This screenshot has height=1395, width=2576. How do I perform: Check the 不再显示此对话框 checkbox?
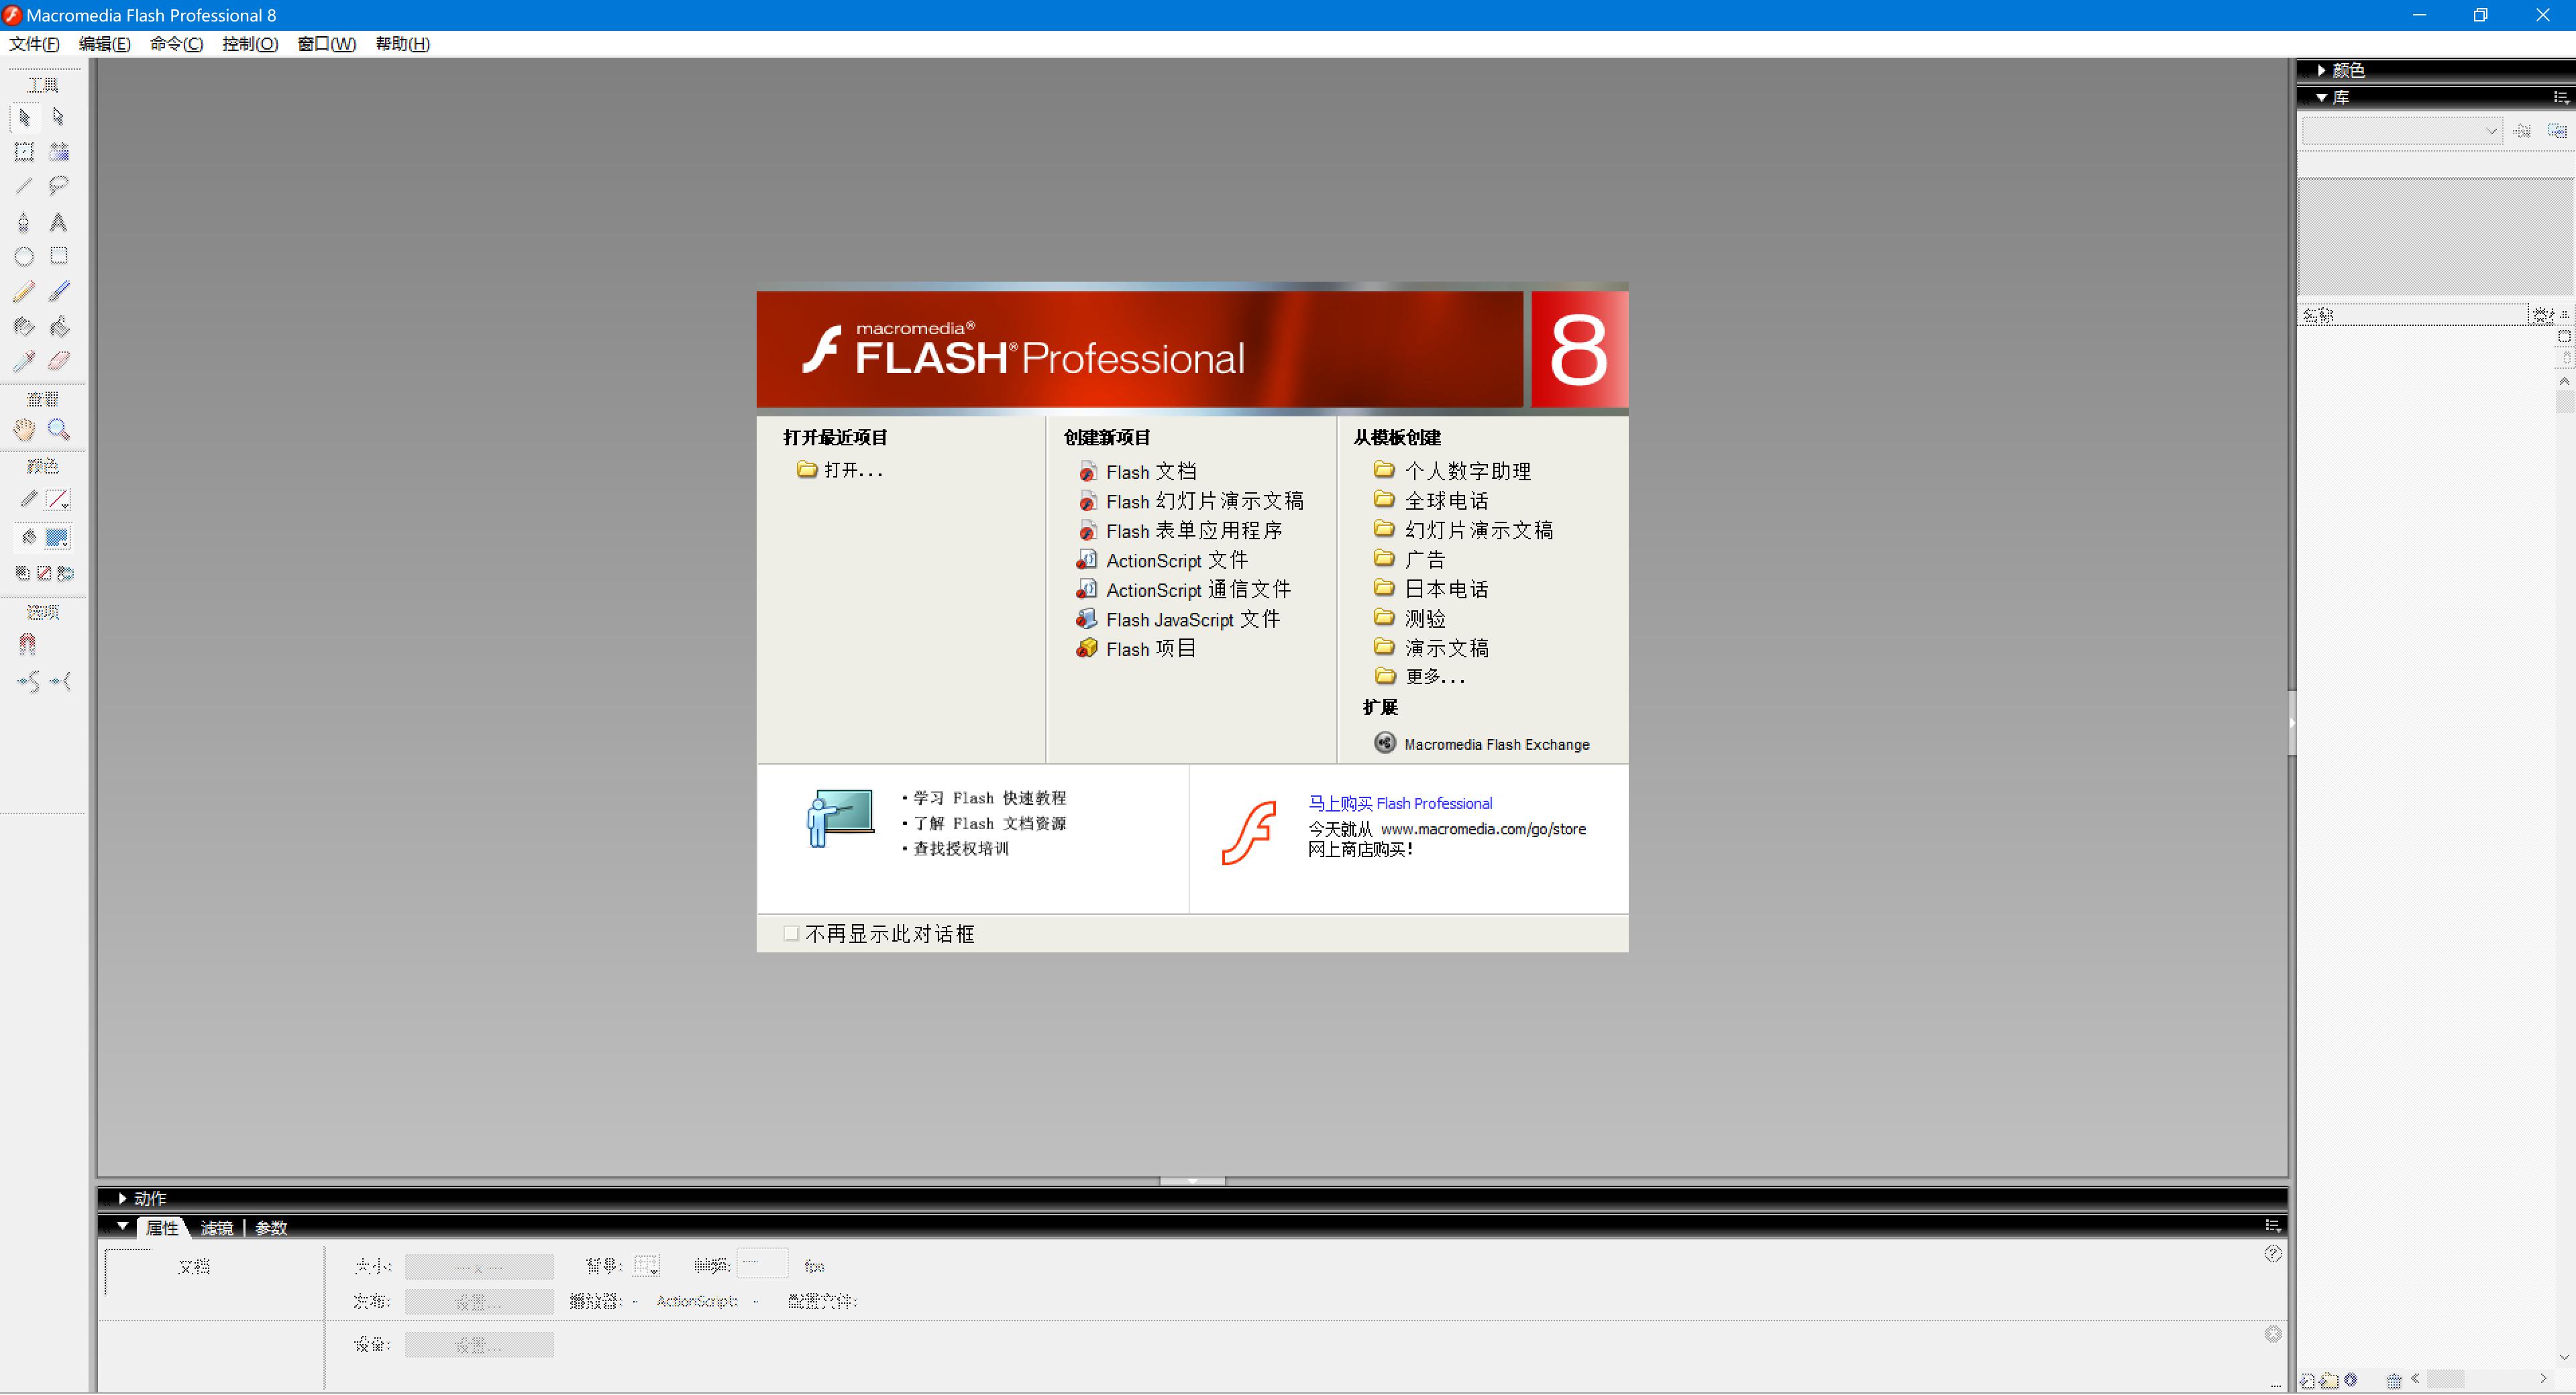(791, 933)
